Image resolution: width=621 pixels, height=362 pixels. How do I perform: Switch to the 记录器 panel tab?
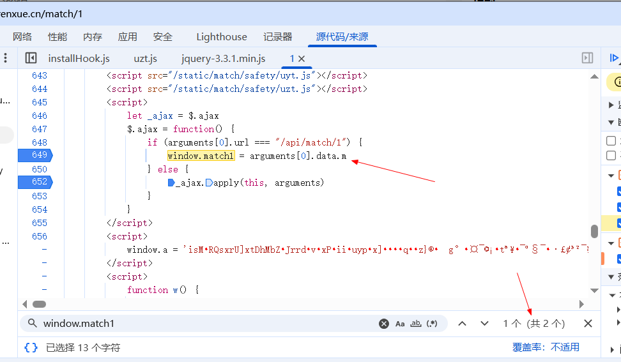[278, 37]
